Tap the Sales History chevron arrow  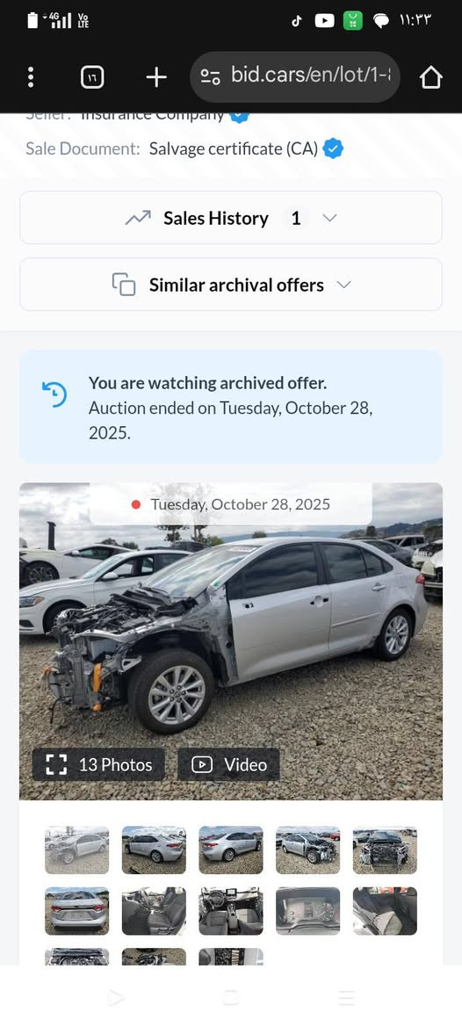[330, 218]
